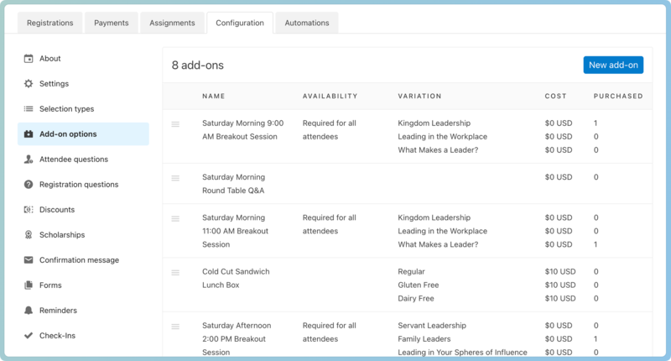Open the Forms section in sidebar
Viewport: 671px width, 361px height.
[x=50, y=285]
